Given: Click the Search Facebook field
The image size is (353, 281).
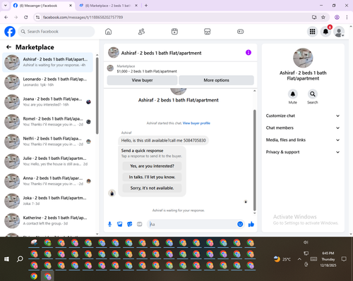Looking at the screenshot, I should click(56, 32).
